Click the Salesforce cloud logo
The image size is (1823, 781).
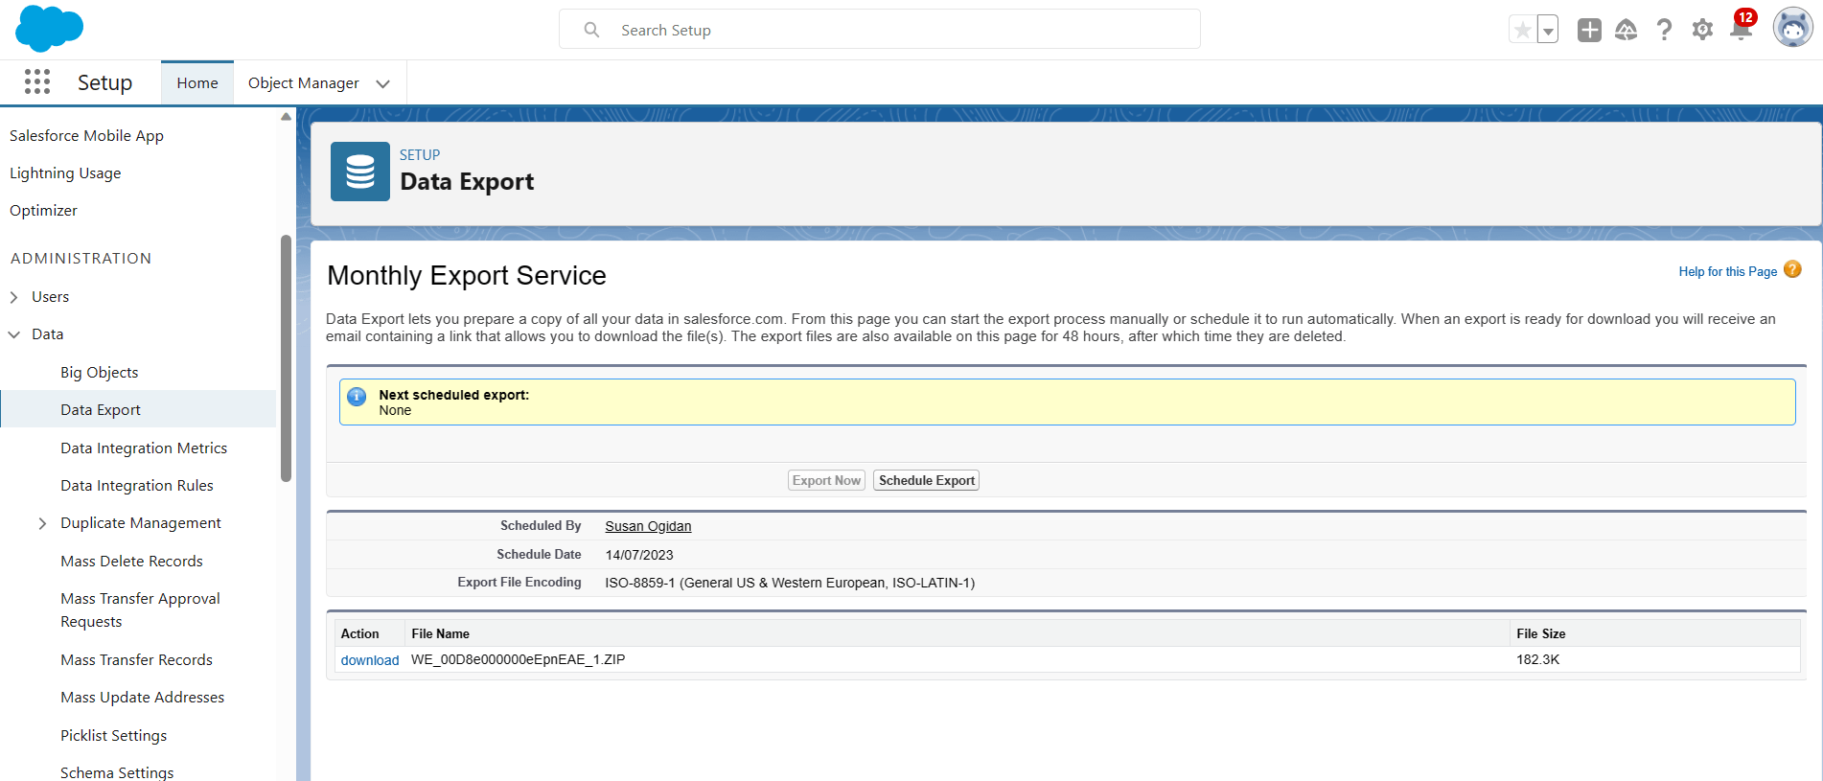[x=49, y=28]
